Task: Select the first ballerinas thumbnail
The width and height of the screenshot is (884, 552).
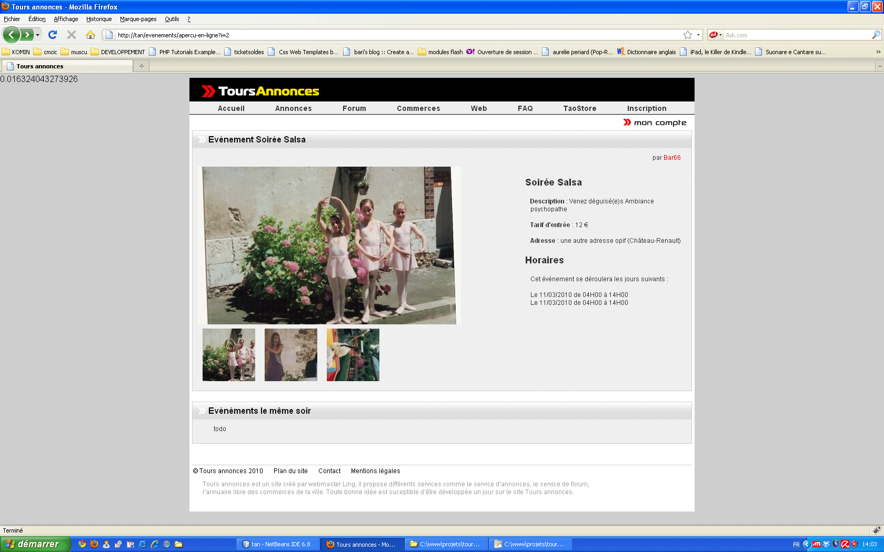Action: [229, 355]
